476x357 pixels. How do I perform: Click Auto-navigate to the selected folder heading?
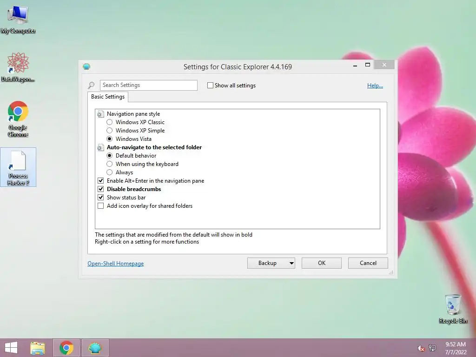pos(154,147)
